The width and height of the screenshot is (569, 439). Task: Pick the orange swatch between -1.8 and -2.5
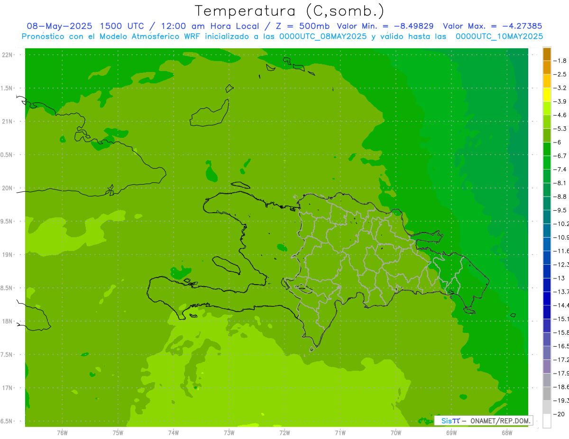(547, 68)
